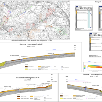Click the "Sezione Litostratigrafica B-B'" title
Viewport: 102px width, 102px height.
(31, 44)
